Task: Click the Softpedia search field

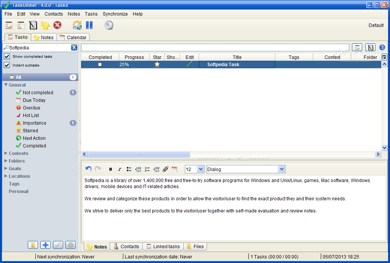Action: [x=40, y=48]
